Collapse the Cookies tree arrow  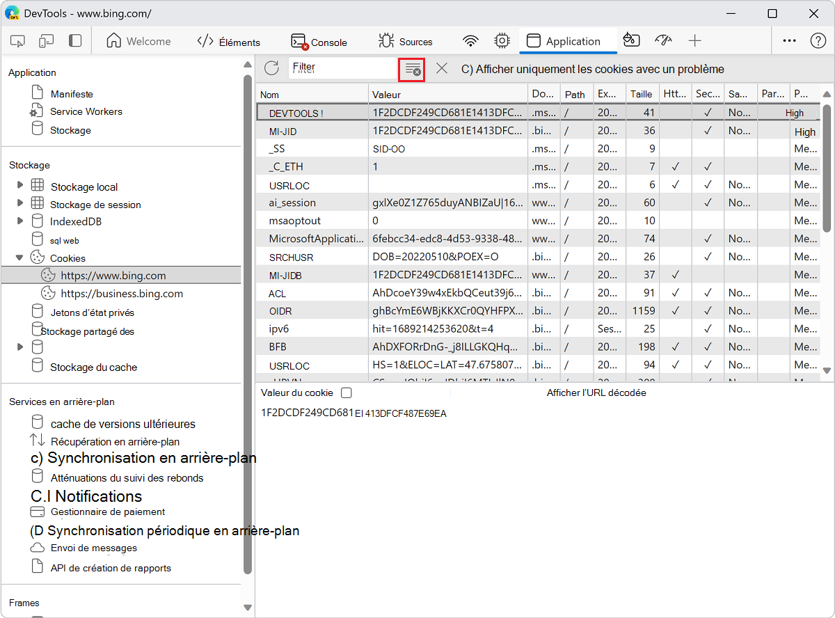(20, 257)
